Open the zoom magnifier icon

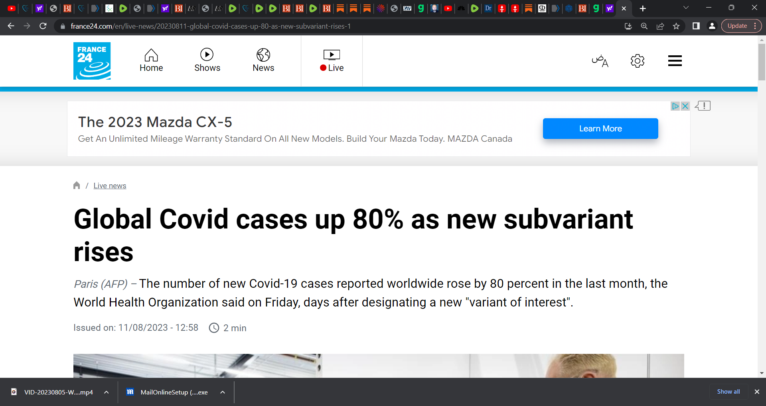(644, 26)
